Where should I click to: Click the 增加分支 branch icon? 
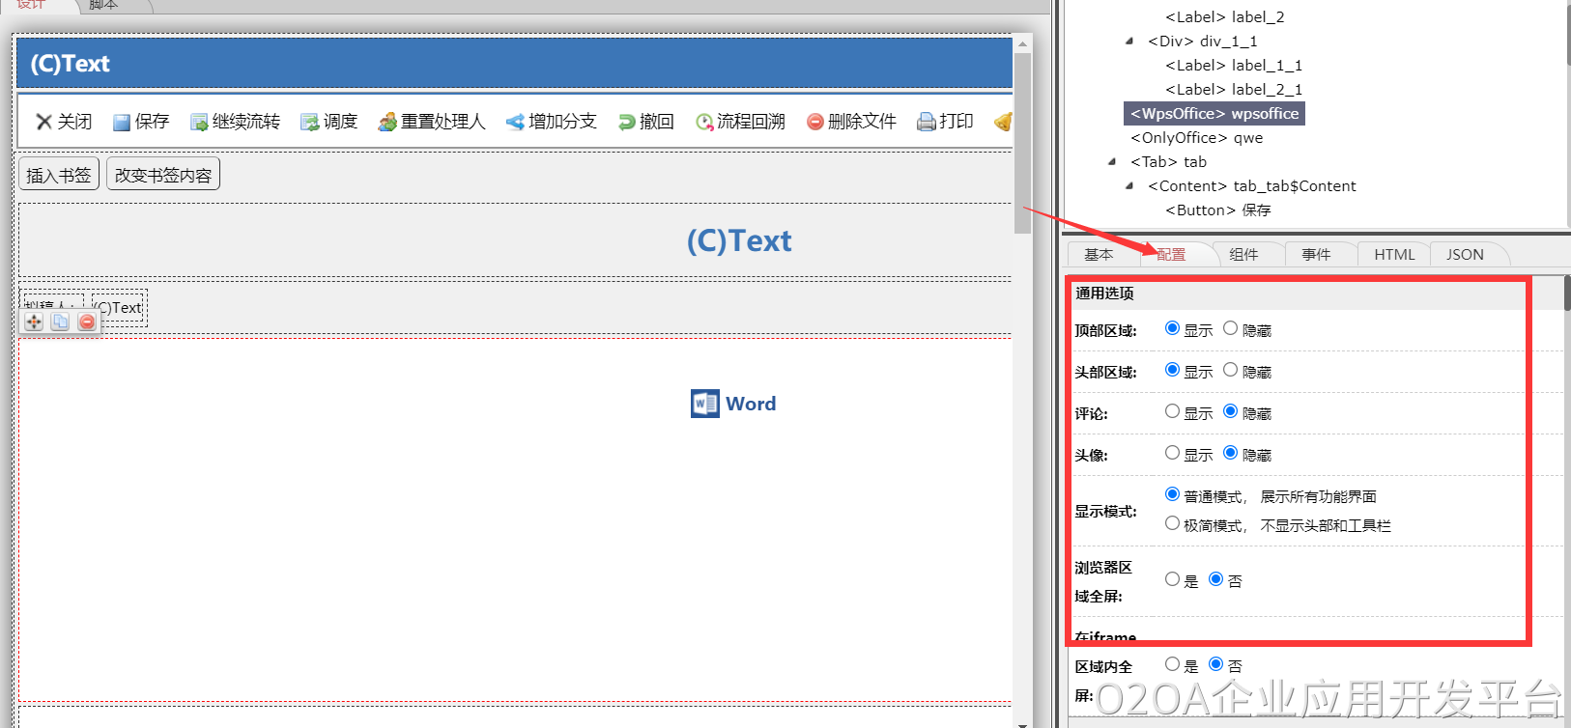pos(515,122)
